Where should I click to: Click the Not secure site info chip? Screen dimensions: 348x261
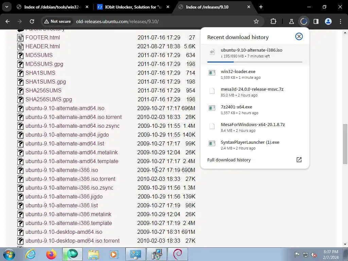pyautogui.click(x=57, y=21)
